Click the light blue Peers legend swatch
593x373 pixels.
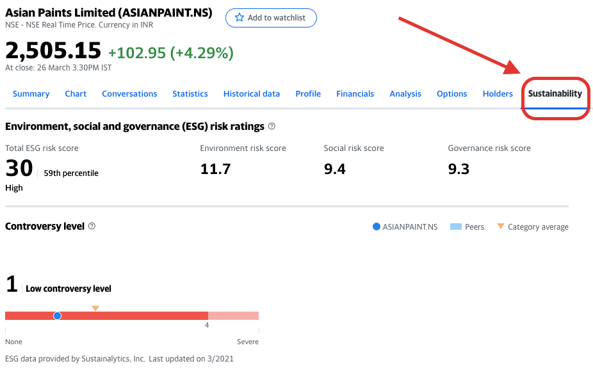tap(456, 227)
